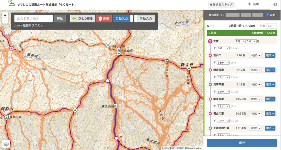
Task: Zoom in the map with plus button
Action: tap(5, 15)
